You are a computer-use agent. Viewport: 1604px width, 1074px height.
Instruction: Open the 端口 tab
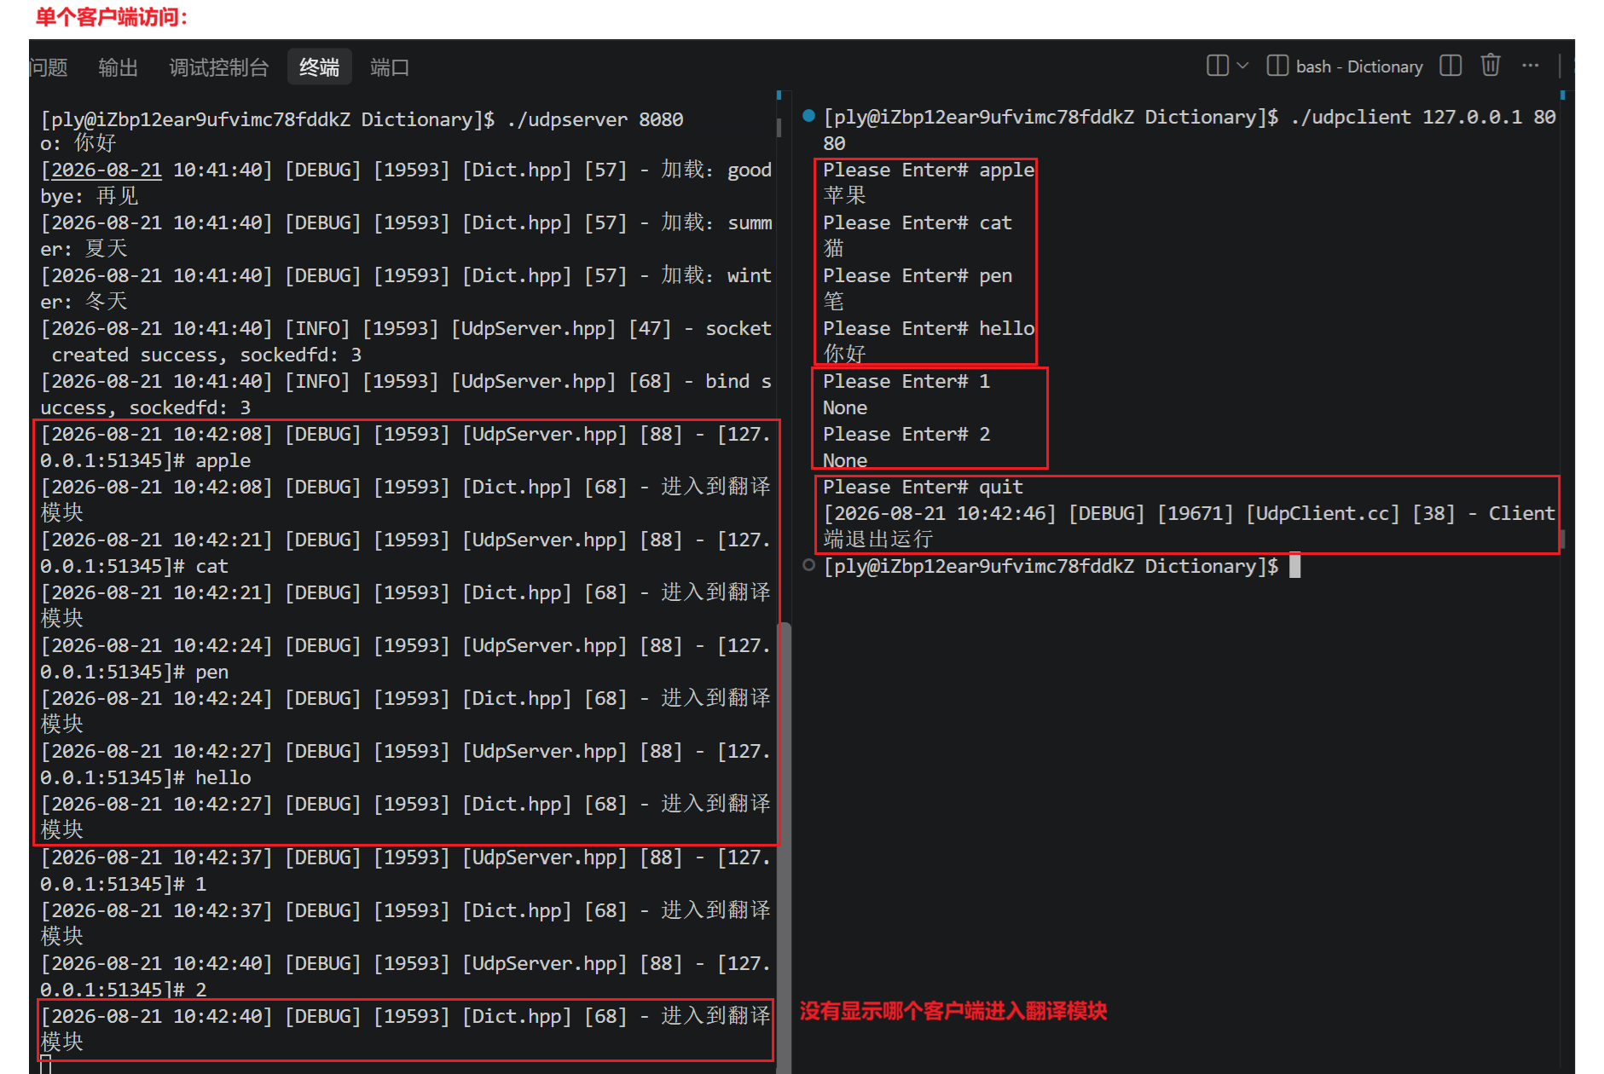point(390,67)
